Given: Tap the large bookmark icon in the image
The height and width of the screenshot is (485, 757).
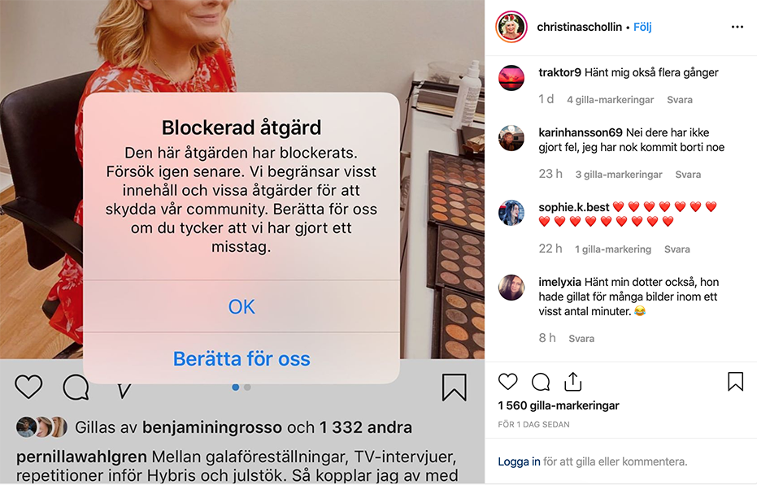Looking at the screenshot, I should click(x=455, y=388).
